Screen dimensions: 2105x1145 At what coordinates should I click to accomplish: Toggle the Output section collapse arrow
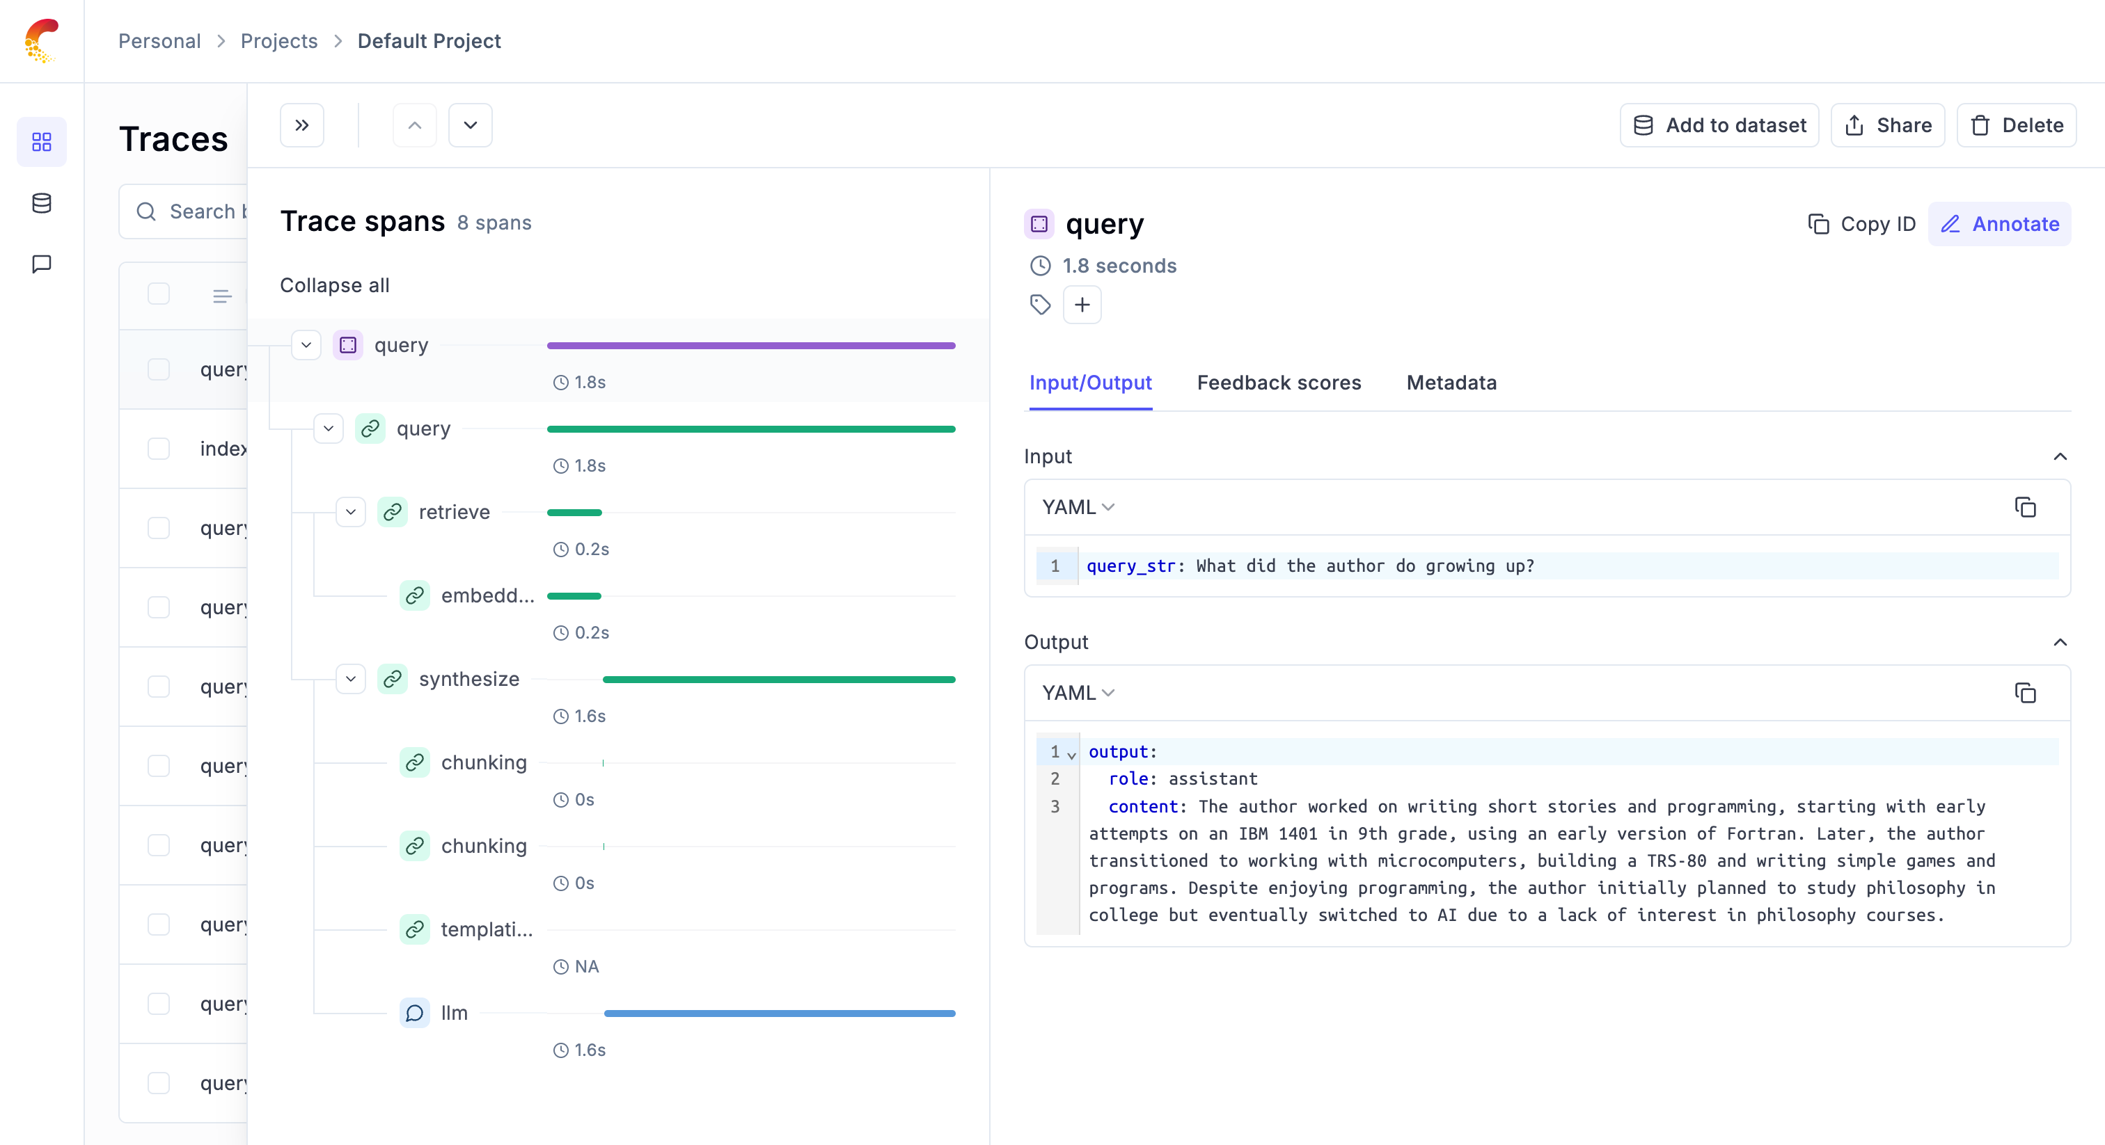[x=2060, y=641]
